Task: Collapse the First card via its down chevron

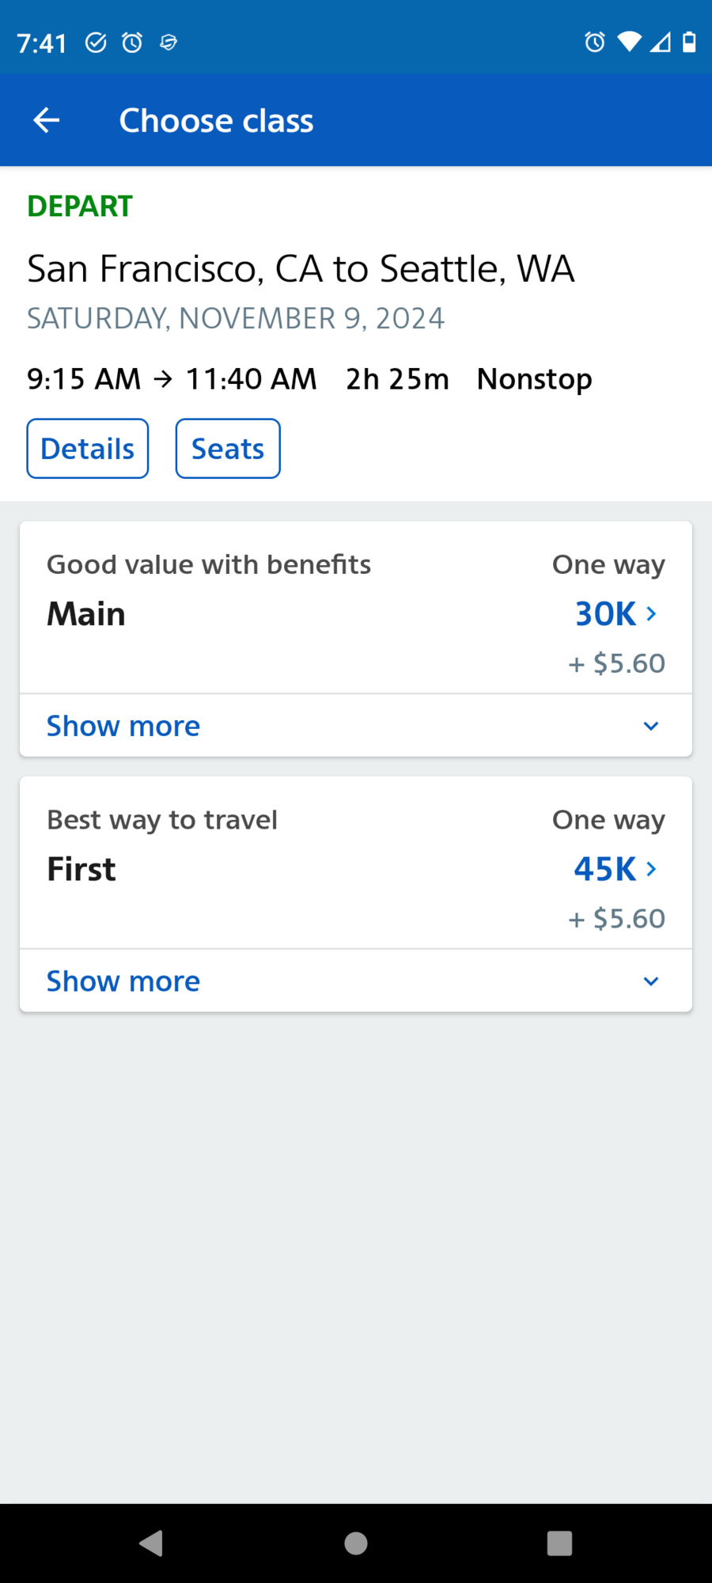Action: coord(650,981)
